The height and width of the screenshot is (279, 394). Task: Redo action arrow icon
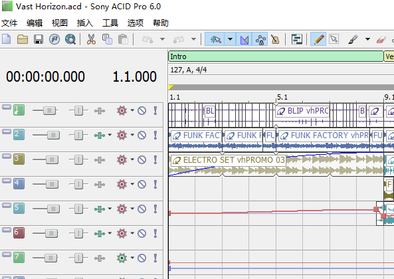179,39
